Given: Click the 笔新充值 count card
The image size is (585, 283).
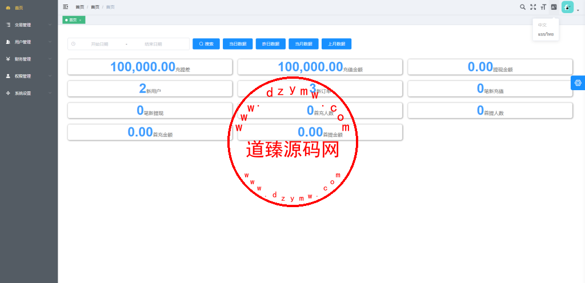Looking at the screenshot, I should pyautogui.click(x=490, y=88).
